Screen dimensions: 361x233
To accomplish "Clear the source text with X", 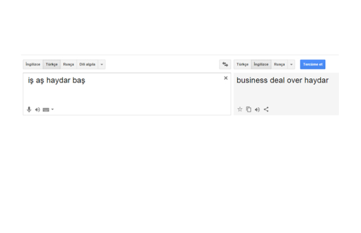I will point(226,78).
